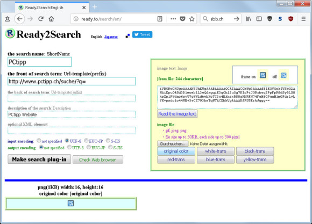Click the image text base64 textarea

coord(228,97)
